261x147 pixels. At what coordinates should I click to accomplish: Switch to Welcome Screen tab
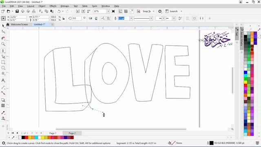19,24
